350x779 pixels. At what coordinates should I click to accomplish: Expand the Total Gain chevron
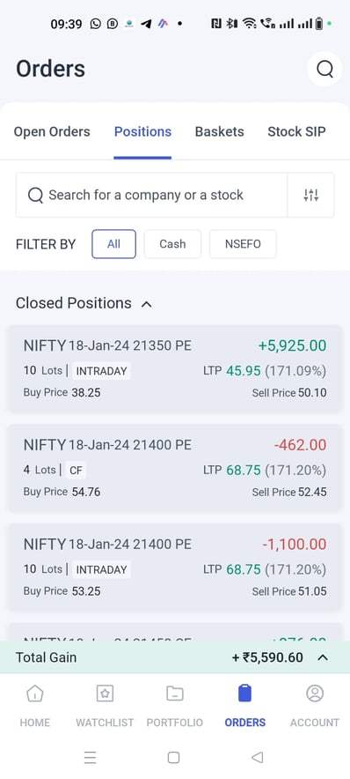click(323, 657)
